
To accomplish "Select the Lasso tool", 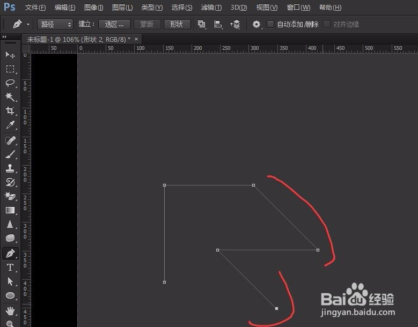I will tap(10, 83).
